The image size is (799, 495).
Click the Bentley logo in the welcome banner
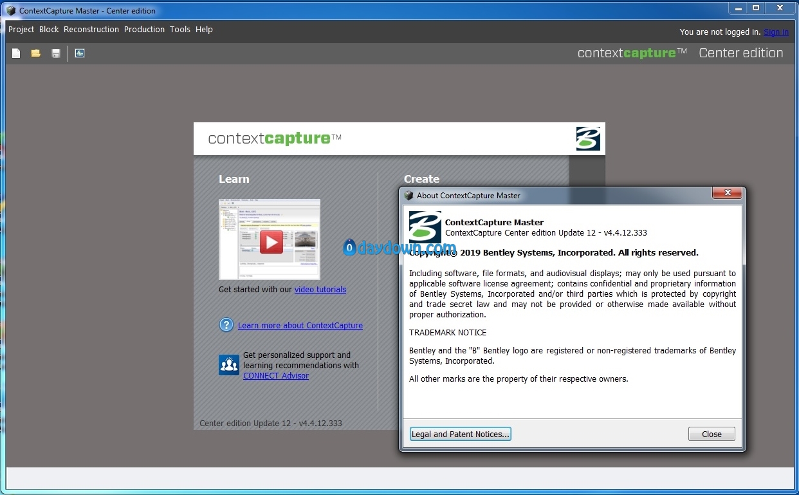pyautogui.click(x=588, y=139)
